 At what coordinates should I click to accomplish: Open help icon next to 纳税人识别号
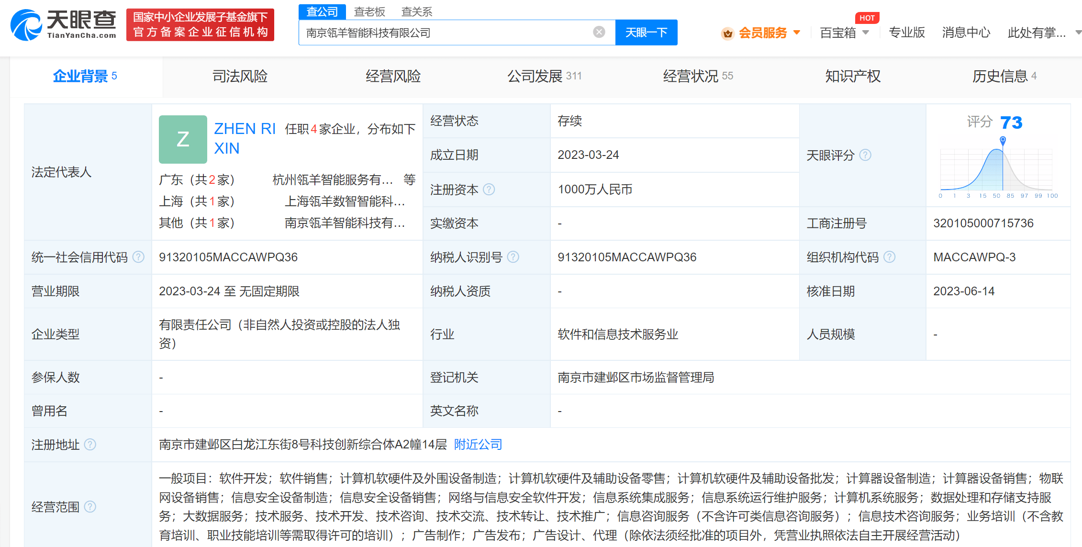(x=513, y=257)
